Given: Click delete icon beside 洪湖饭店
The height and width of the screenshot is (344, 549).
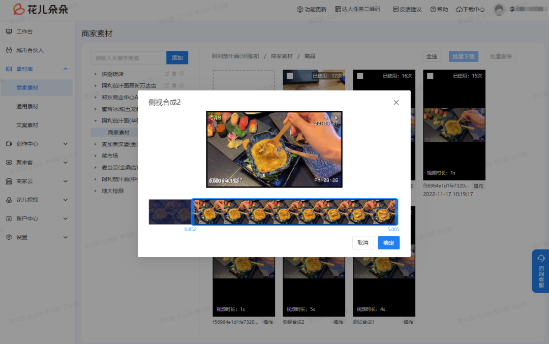Looking at the screenshot, I should coord(174,74).
